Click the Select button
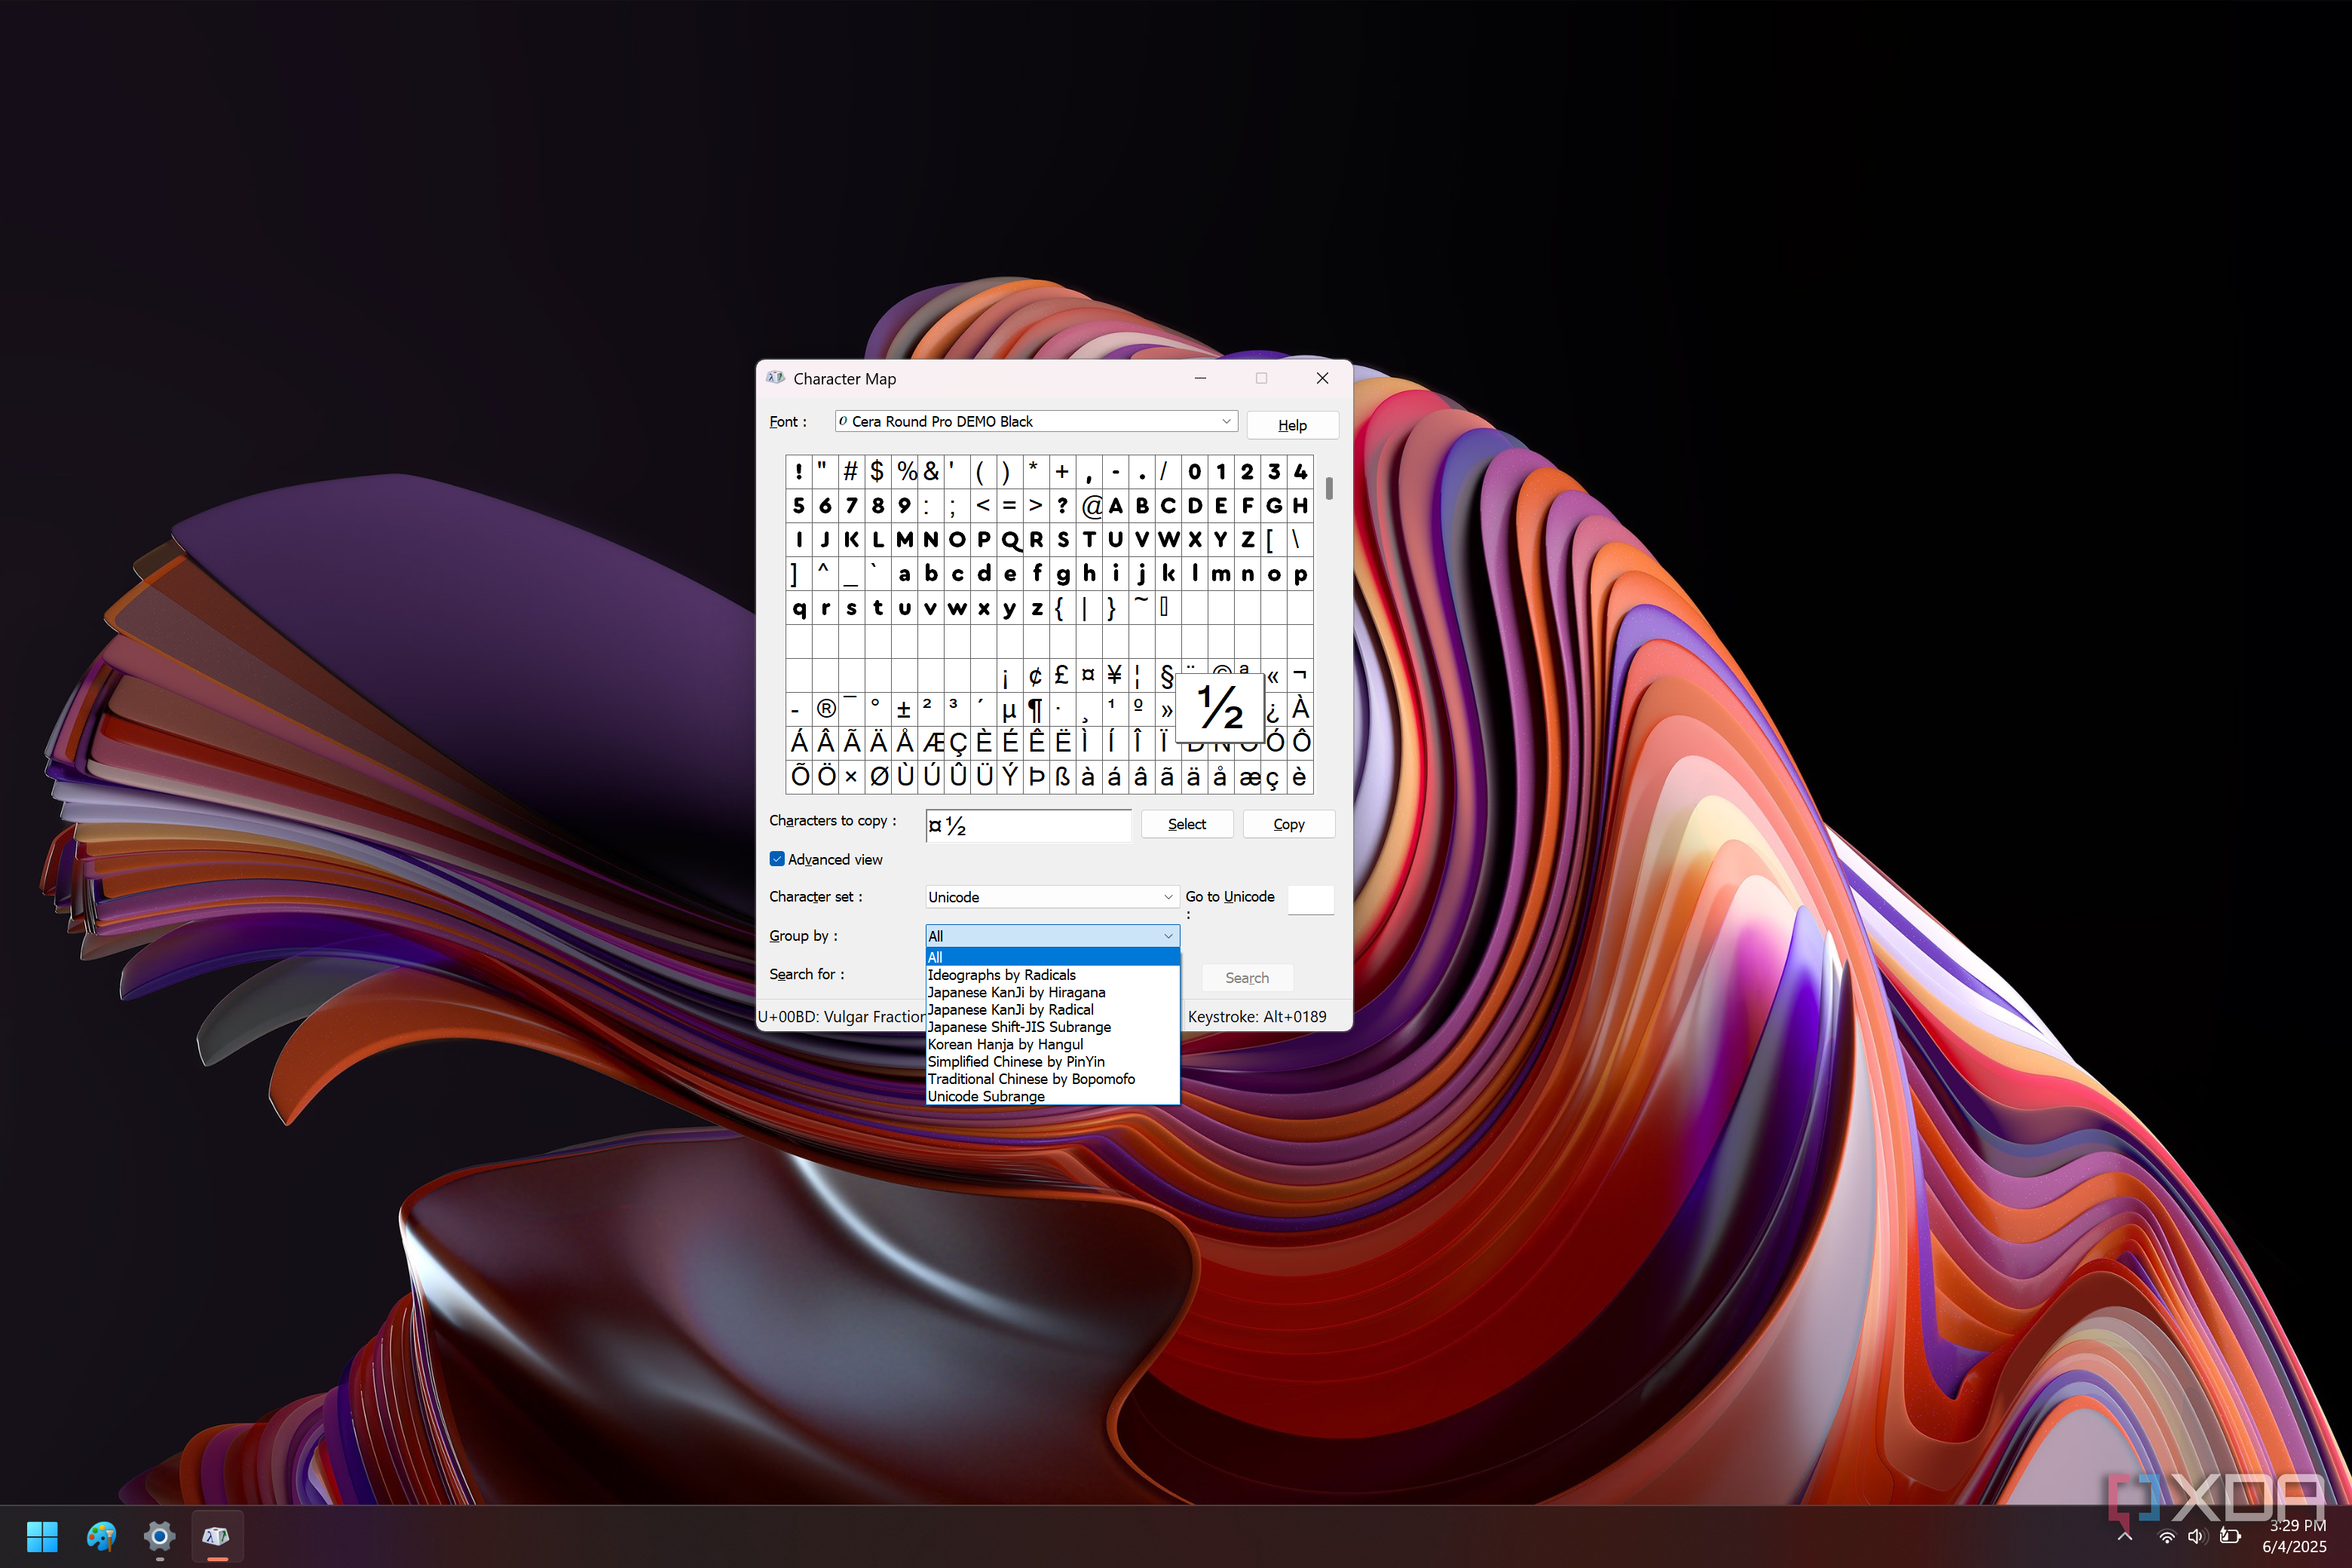 [1187, 824]
